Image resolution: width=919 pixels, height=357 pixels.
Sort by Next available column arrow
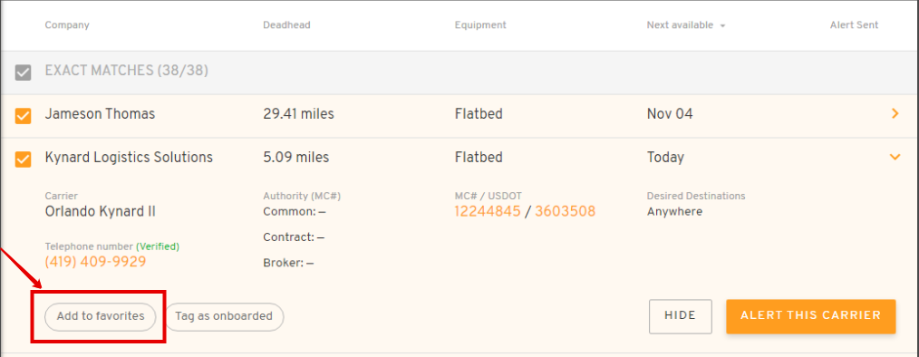point(722,25)
